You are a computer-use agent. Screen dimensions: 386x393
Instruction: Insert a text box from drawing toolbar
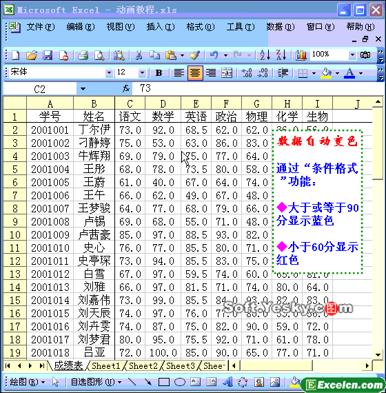[x=196, y=382]
